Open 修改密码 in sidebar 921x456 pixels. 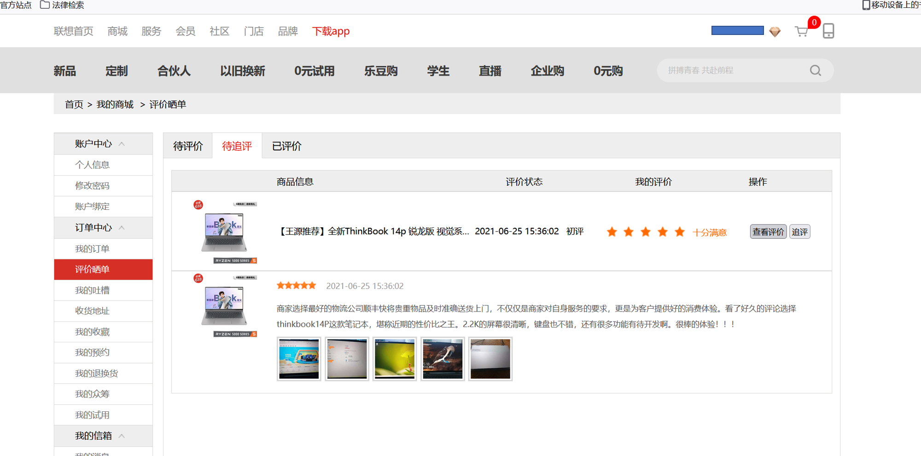coord(103,185)
